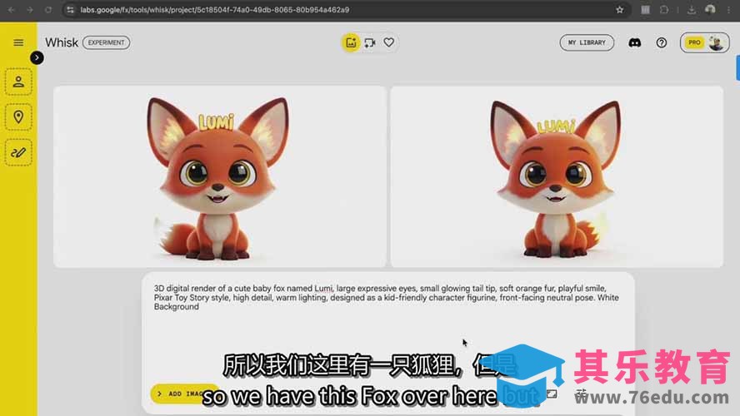Reload the page in the browser
Viewport: 740px width, 416px height.
tap(48, 9)
